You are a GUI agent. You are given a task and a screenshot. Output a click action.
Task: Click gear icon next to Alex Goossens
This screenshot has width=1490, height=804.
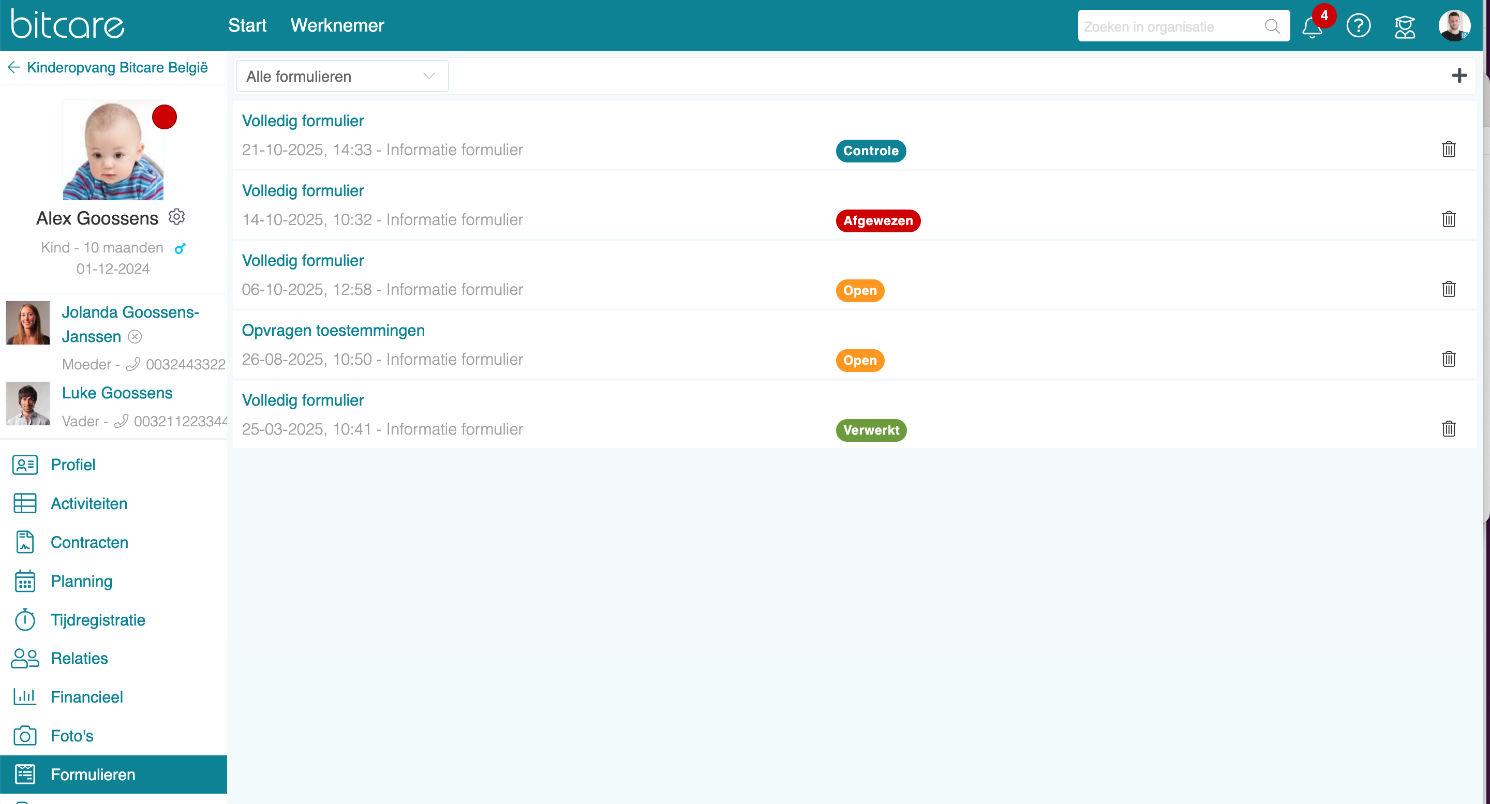point(176,217)
